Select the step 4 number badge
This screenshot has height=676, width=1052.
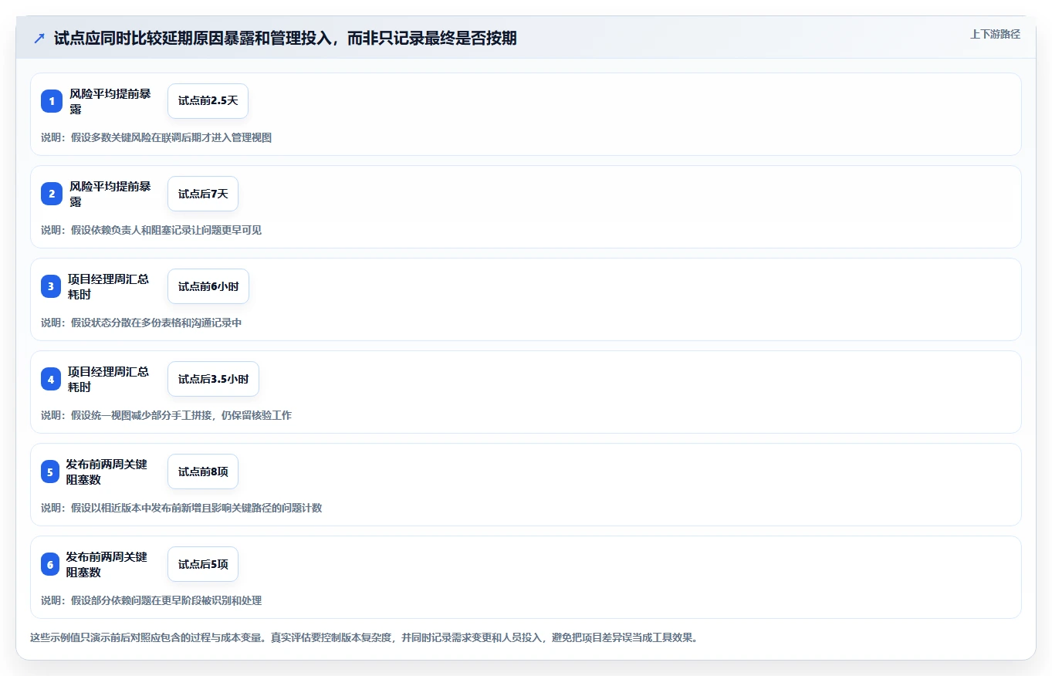pyautogui.click(x=51, y=379)
